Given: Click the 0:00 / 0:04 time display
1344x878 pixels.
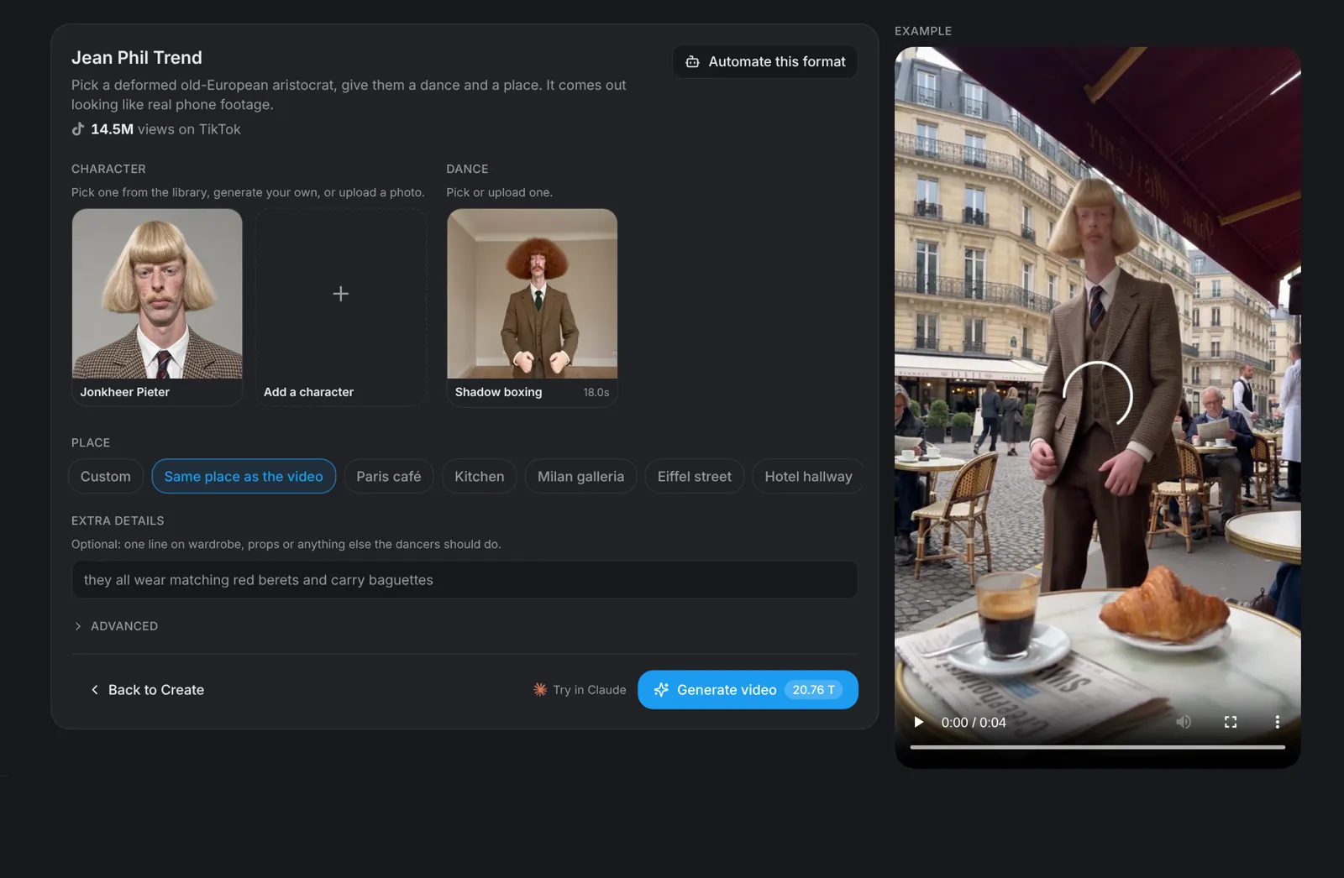Looking at the screenshot, I should 974,722.
